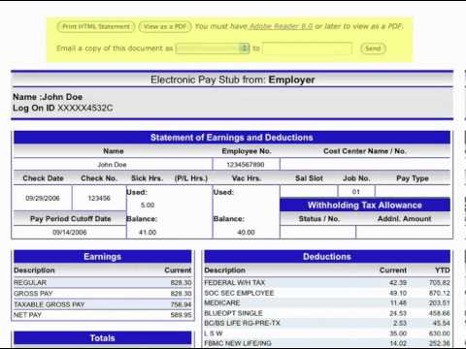This screenshot has height=349, width=466.
Task: Select the TAXABLE GROSS PAY row
Action: (103, 304)
